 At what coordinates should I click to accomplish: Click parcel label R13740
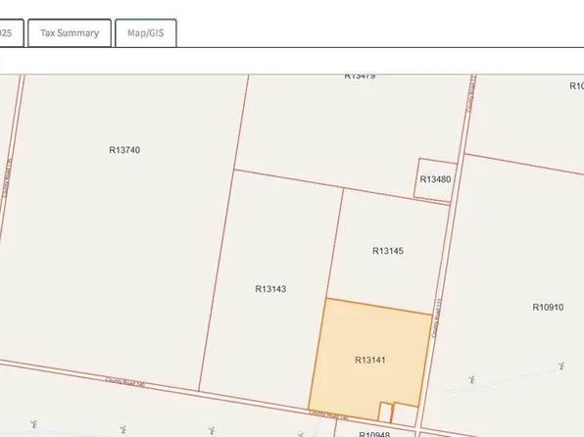tap(124, 150)
